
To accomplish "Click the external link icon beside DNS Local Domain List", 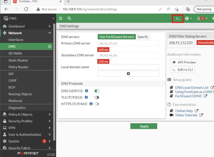I will click(x=212, y=88).
